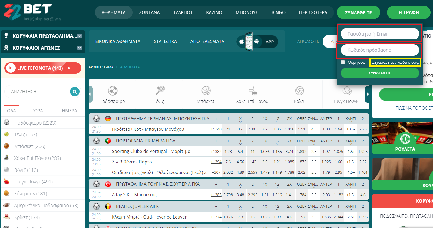The image size is (433, 228).
Task: Open the LIVE ΓΕΓΟΝΟΤΑ (143) button
Action: [x=43, y=68]
